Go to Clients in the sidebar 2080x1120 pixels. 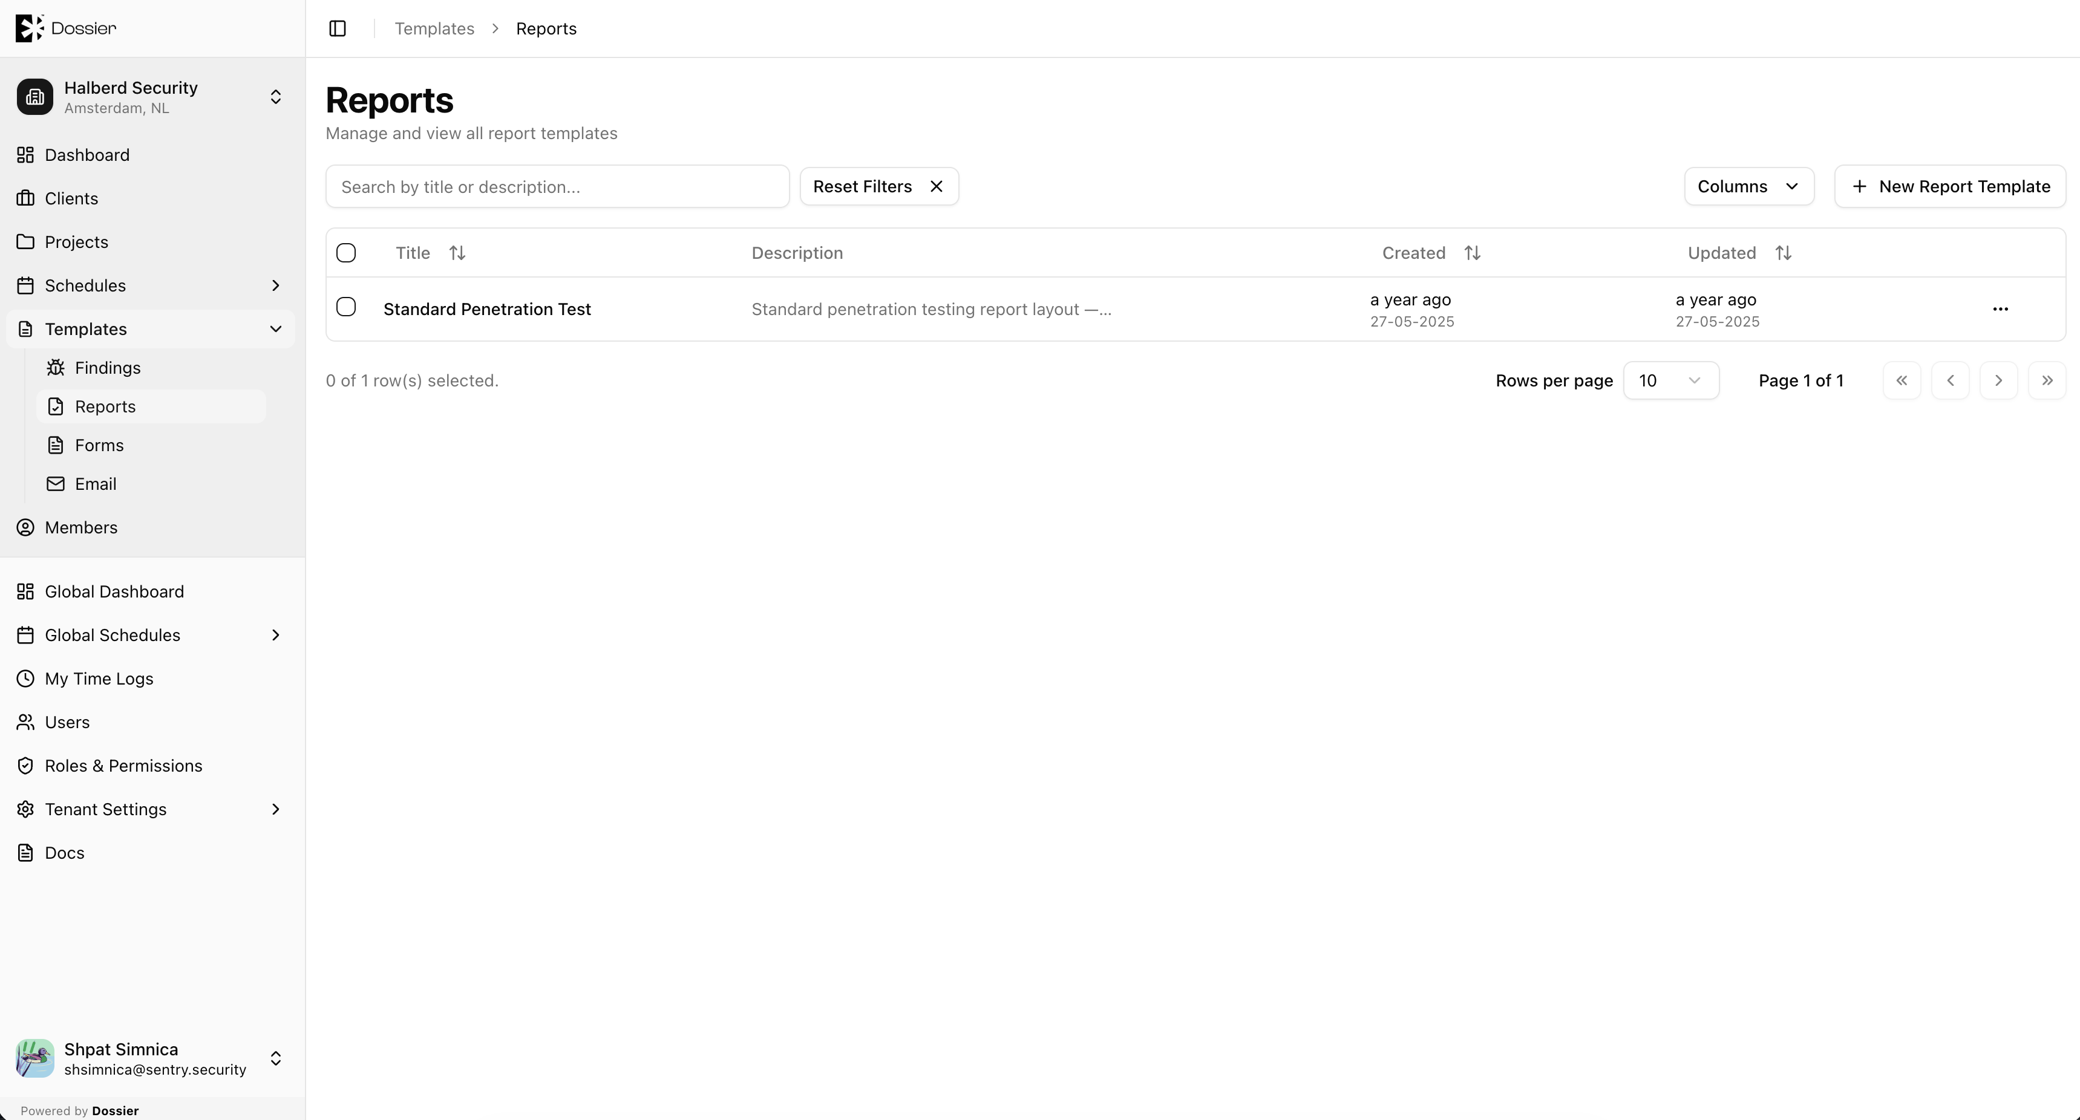(150, 198)
